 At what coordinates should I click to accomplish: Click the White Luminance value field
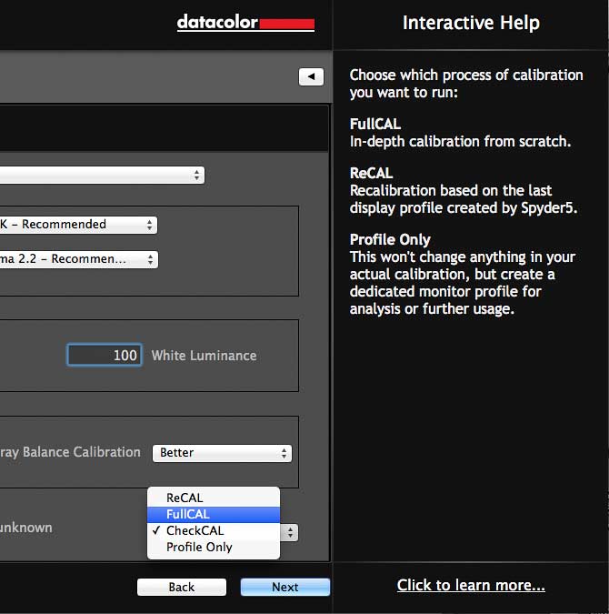tap(105, 355)
